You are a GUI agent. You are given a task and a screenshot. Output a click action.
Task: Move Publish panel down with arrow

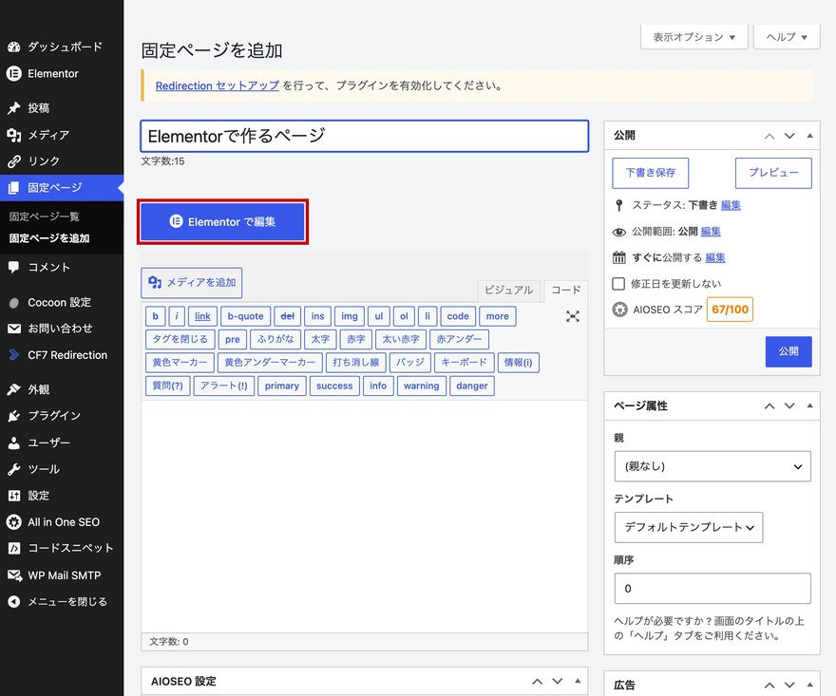789,136
